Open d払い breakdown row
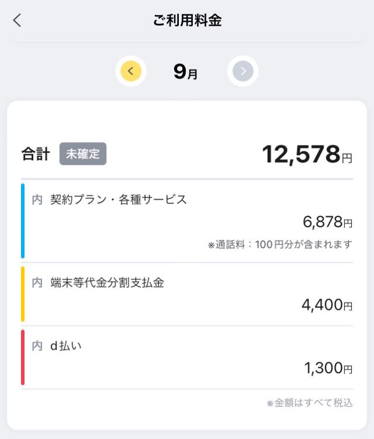Viewport: 374px width, 439px height. (x=187, y=357)
